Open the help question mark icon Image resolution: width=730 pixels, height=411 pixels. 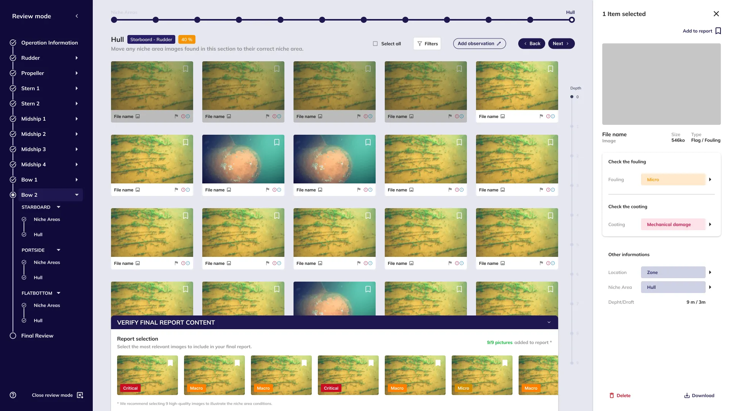point(13,395)
